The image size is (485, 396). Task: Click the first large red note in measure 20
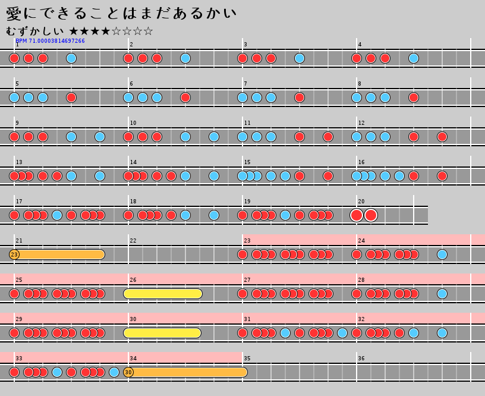coord(357,215)
